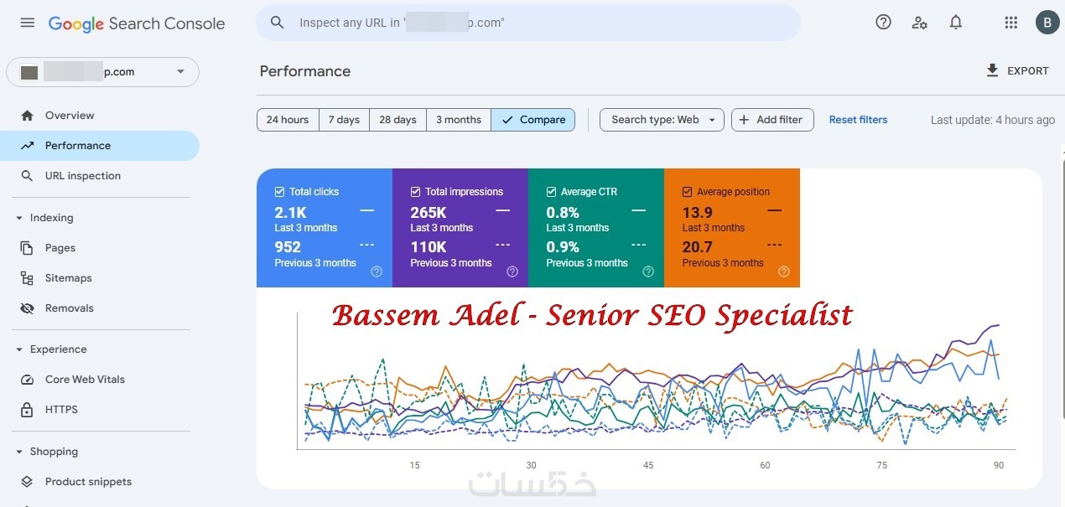Open the user settings icon

(919, 23)
